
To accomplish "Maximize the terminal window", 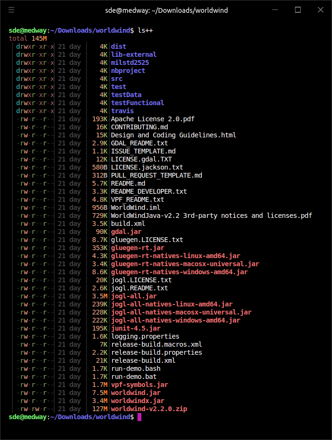I will tap(298, 10).
